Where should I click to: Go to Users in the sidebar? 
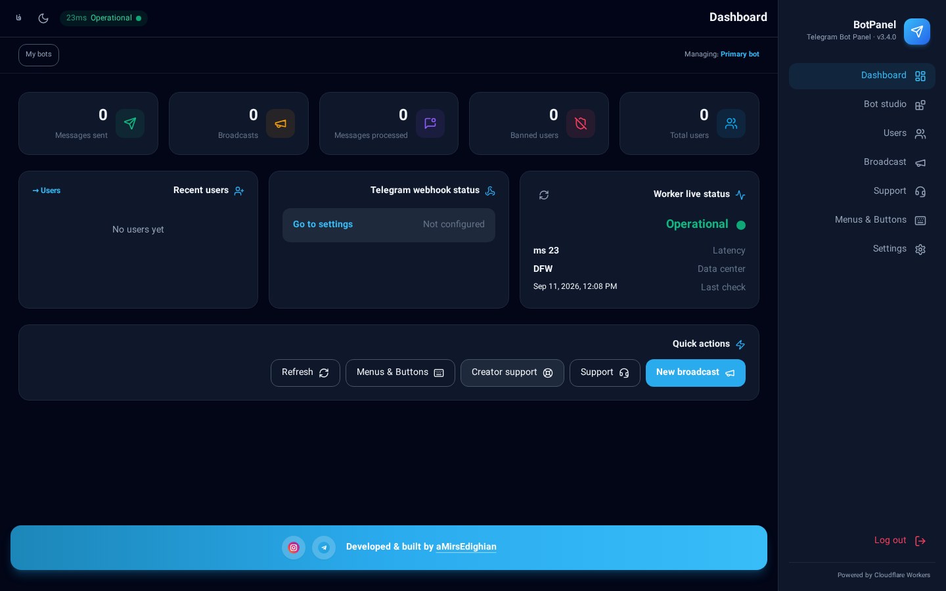pyautogui.click(x=862, y=133)
